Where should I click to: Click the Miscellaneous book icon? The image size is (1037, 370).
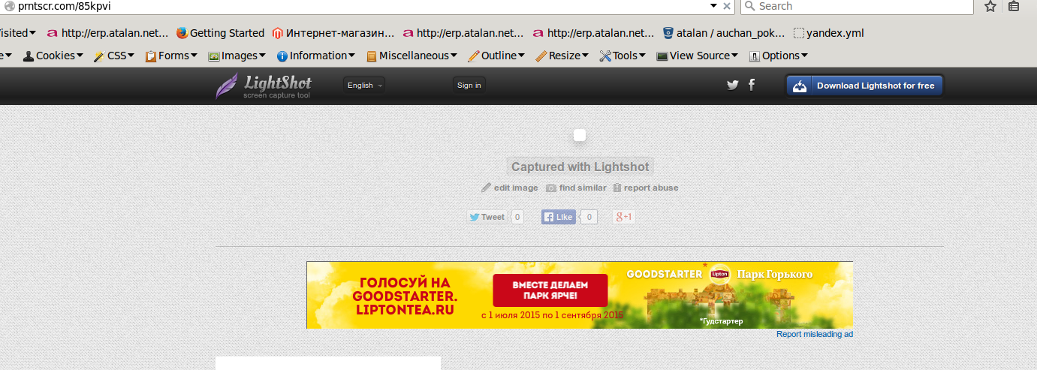(x=372, y=56)
